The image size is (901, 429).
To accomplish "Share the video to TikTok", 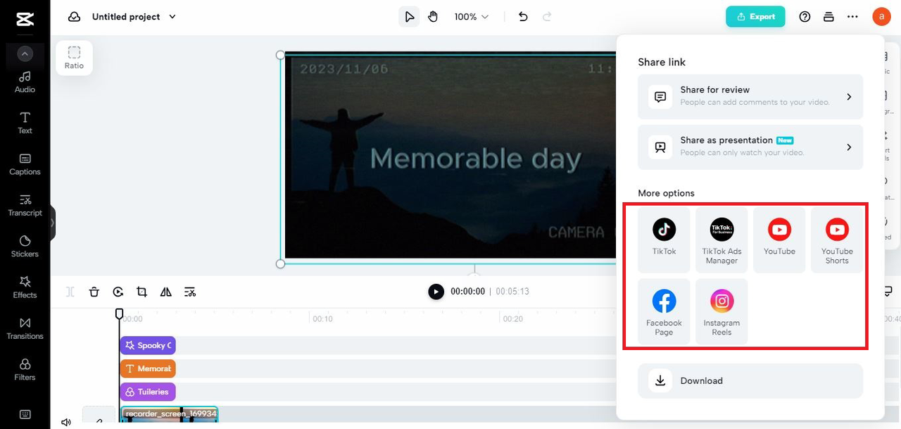I will 664,240.
